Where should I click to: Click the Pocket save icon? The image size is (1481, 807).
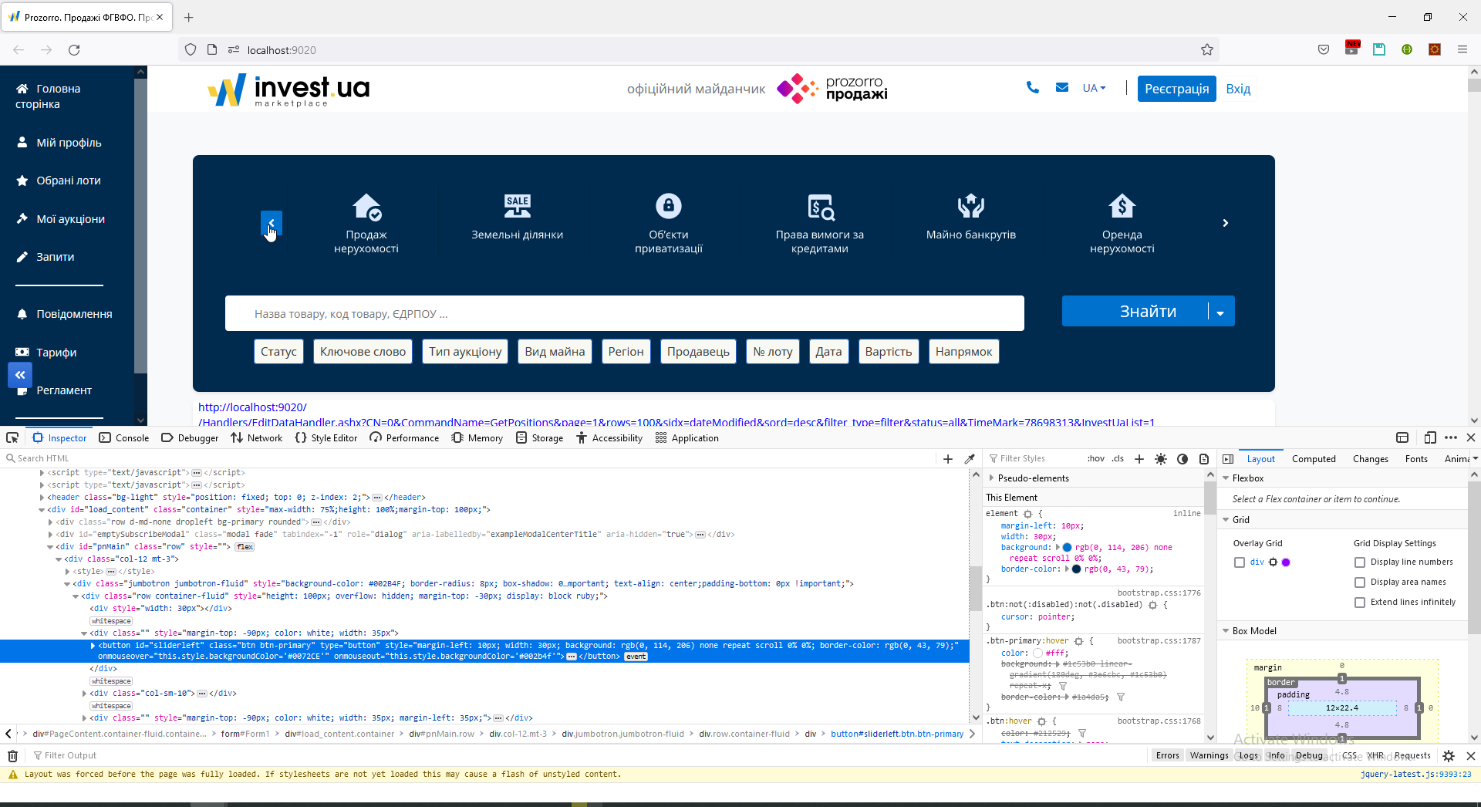click(x=1324, y=49)
